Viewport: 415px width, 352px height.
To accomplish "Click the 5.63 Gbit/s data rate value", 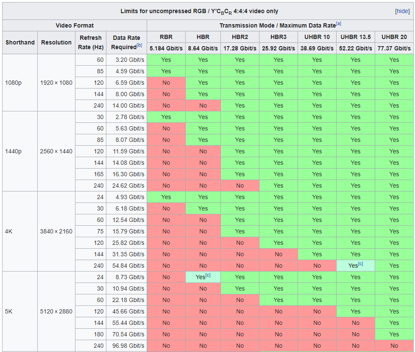I will point(130,128).
